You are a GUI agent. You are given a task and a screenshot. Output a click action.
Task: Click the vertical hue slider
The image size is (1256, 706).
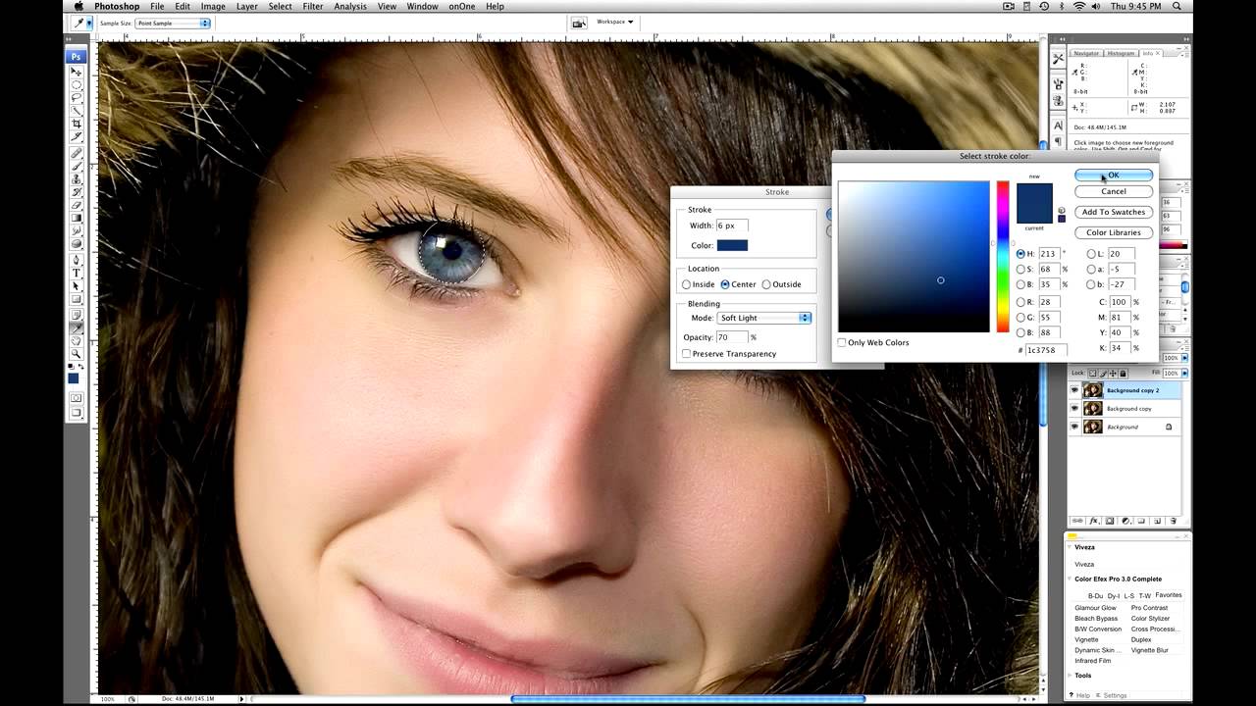click(x=1003, y=257)
